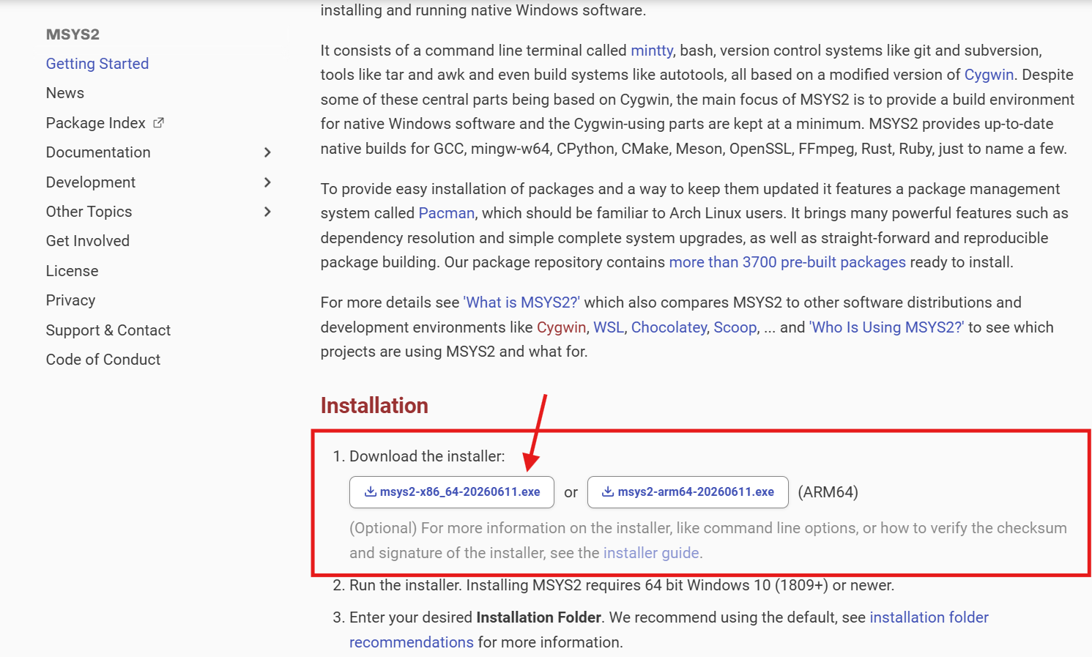This screenshot has width=1092, height=657.
Task: Follow the mintty link
Action: pos(651,51)
